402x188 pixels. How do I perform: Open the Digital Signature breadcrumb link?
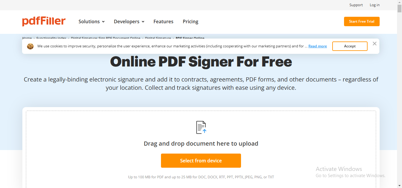tap(158, 38)
